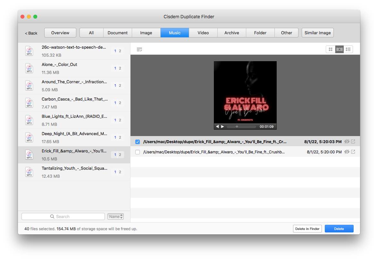378x260 pixels.
Task: Click the 8/1/22, 5:20:00 PM timestamp
Action: (x=324, y=152)
